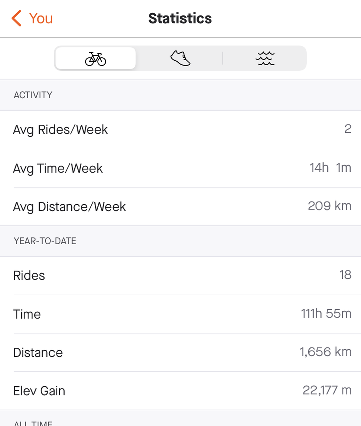Tap the Statistics page title
Viewport: 361px width, 426px height.
[x=180, y=18]
